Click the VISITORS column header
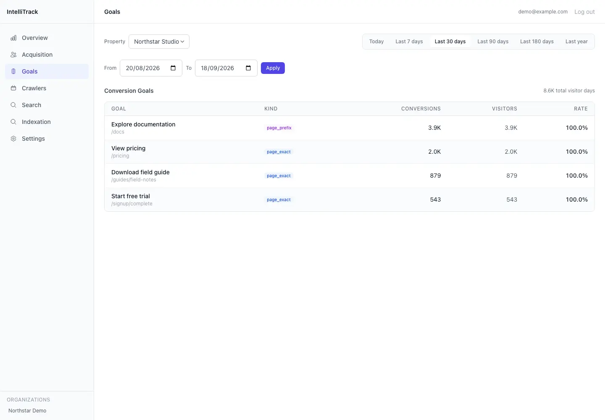The image size is (605, 420). pos(505,109)
